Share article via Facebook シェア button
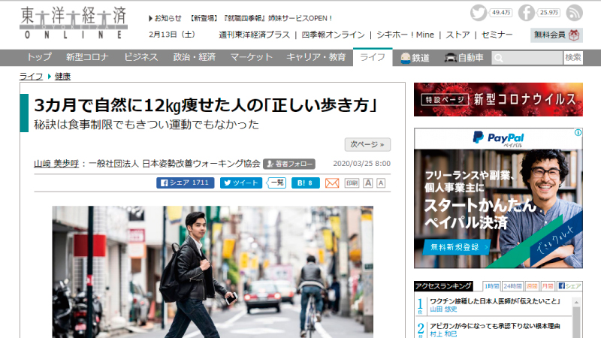 184,183
